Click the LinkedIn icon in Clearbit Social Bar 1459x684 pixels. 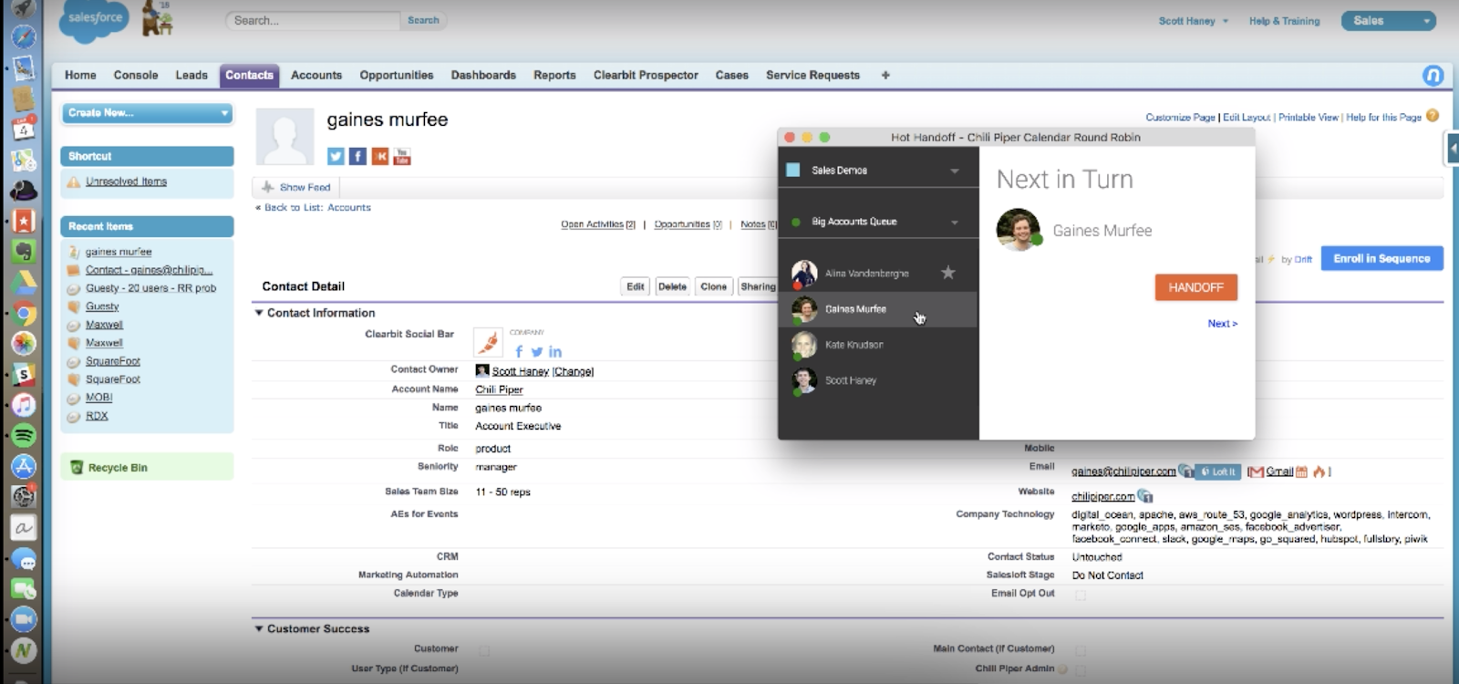(x=555, y=352)
